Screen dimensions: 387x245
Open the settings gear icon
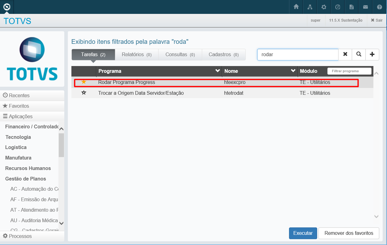[x=324, y=7]
